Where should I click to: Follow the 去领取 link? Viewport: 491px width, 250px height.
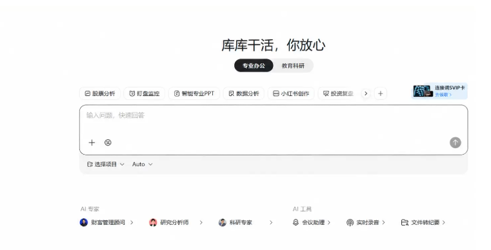pos(443,95)
